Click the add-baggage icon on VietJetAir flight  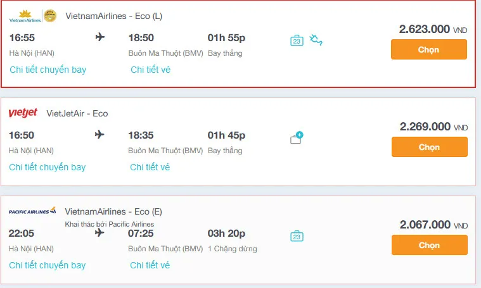pos(297,137)
